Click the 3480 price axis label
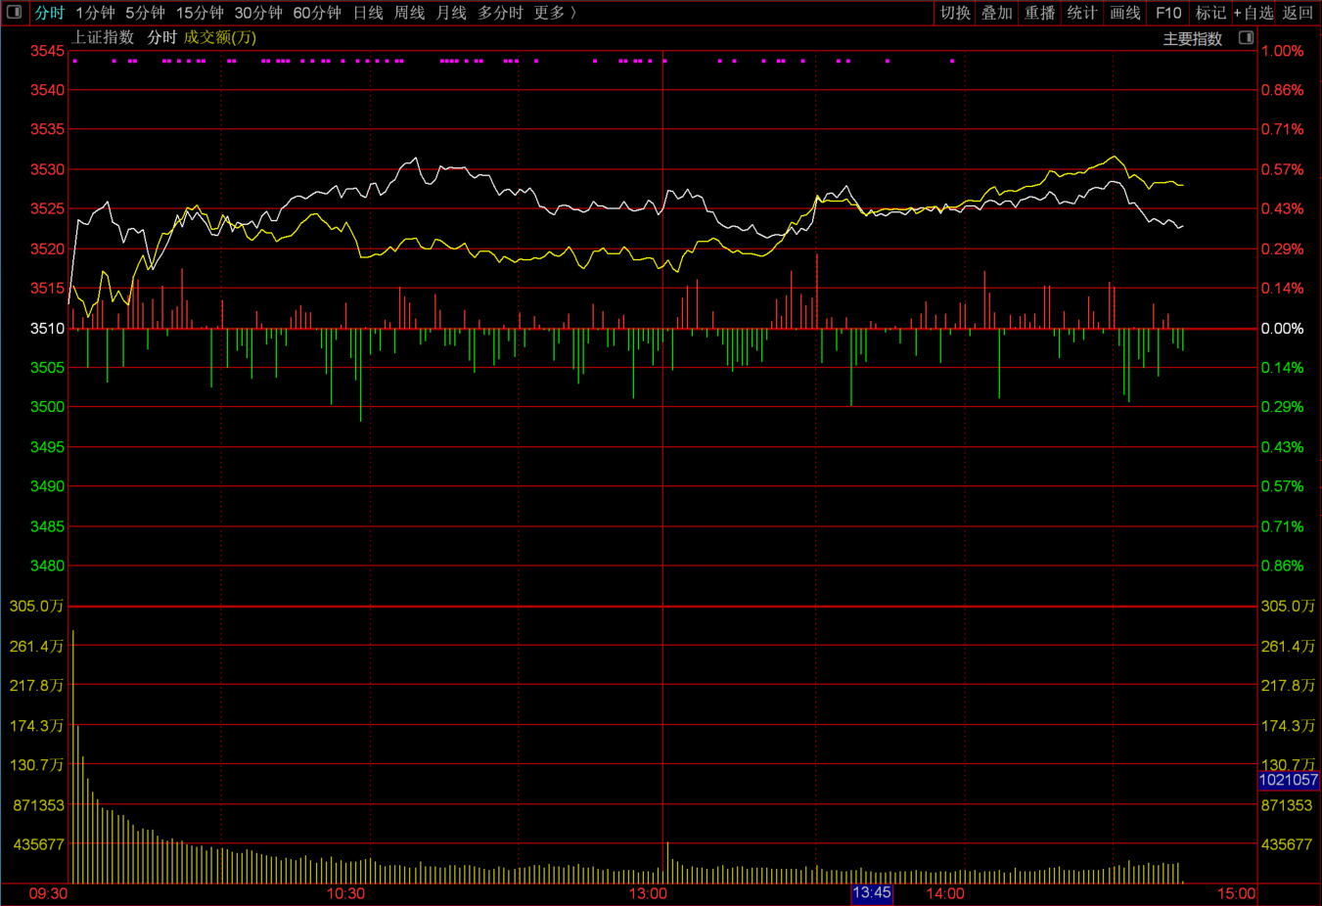This screenshot has height=906, width=1322. [x=47, y=566]
